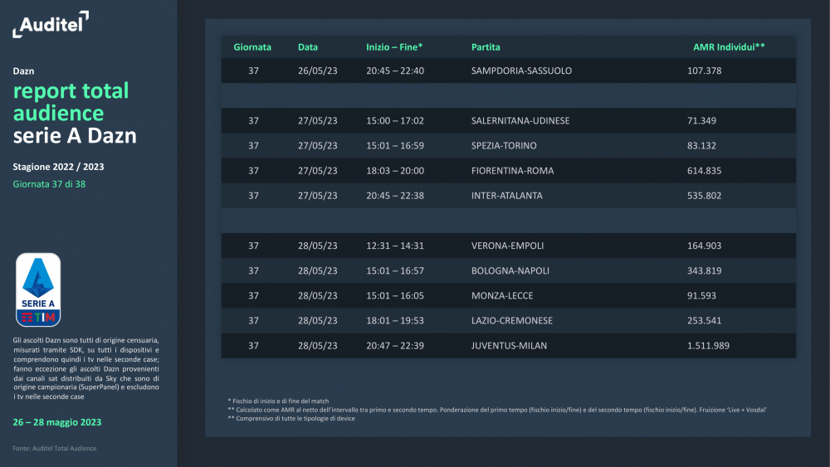Click the SPEZIA-TORINO match name
This screenshot has height=467, width=830.
tap(504, 145)
